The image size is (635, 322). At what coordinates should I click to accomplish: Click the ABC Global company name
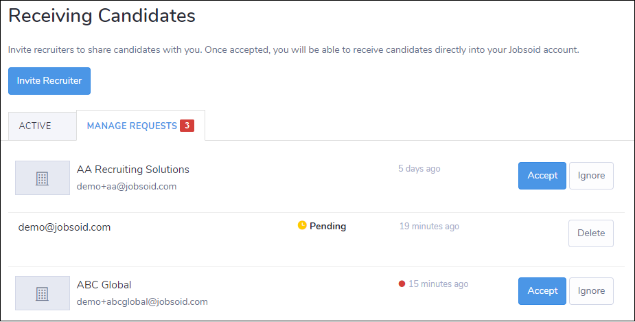click(104, 285)
